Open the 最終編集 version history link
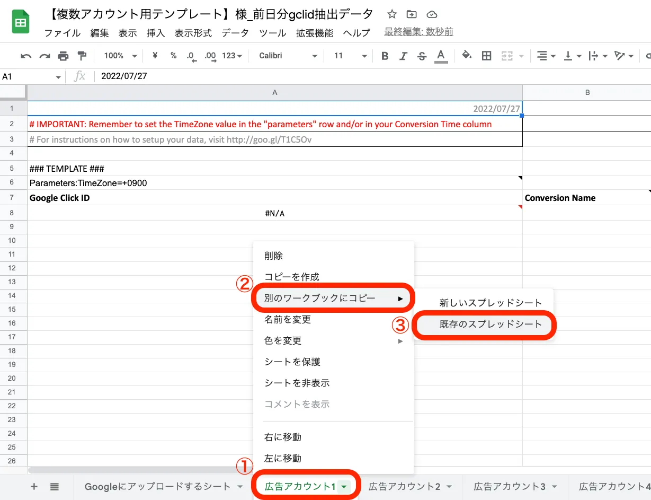Screen dimensions: 651x500 point(419,32)
